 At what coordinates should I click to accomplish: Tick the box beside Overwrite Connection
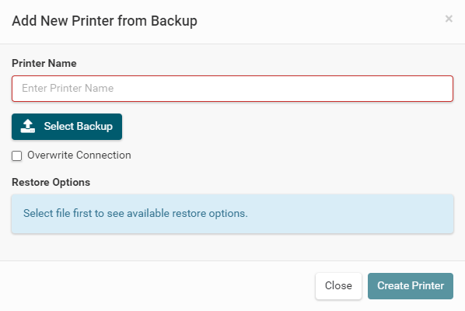[17, 155]
